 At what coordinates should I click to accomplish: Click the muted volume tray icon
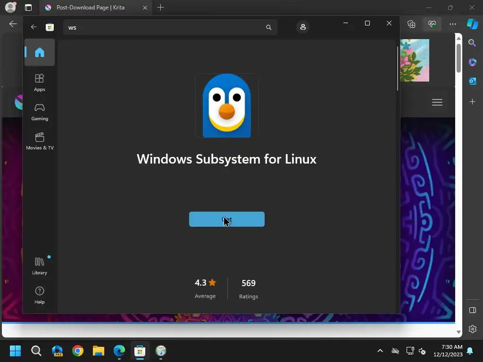point(422,351)
